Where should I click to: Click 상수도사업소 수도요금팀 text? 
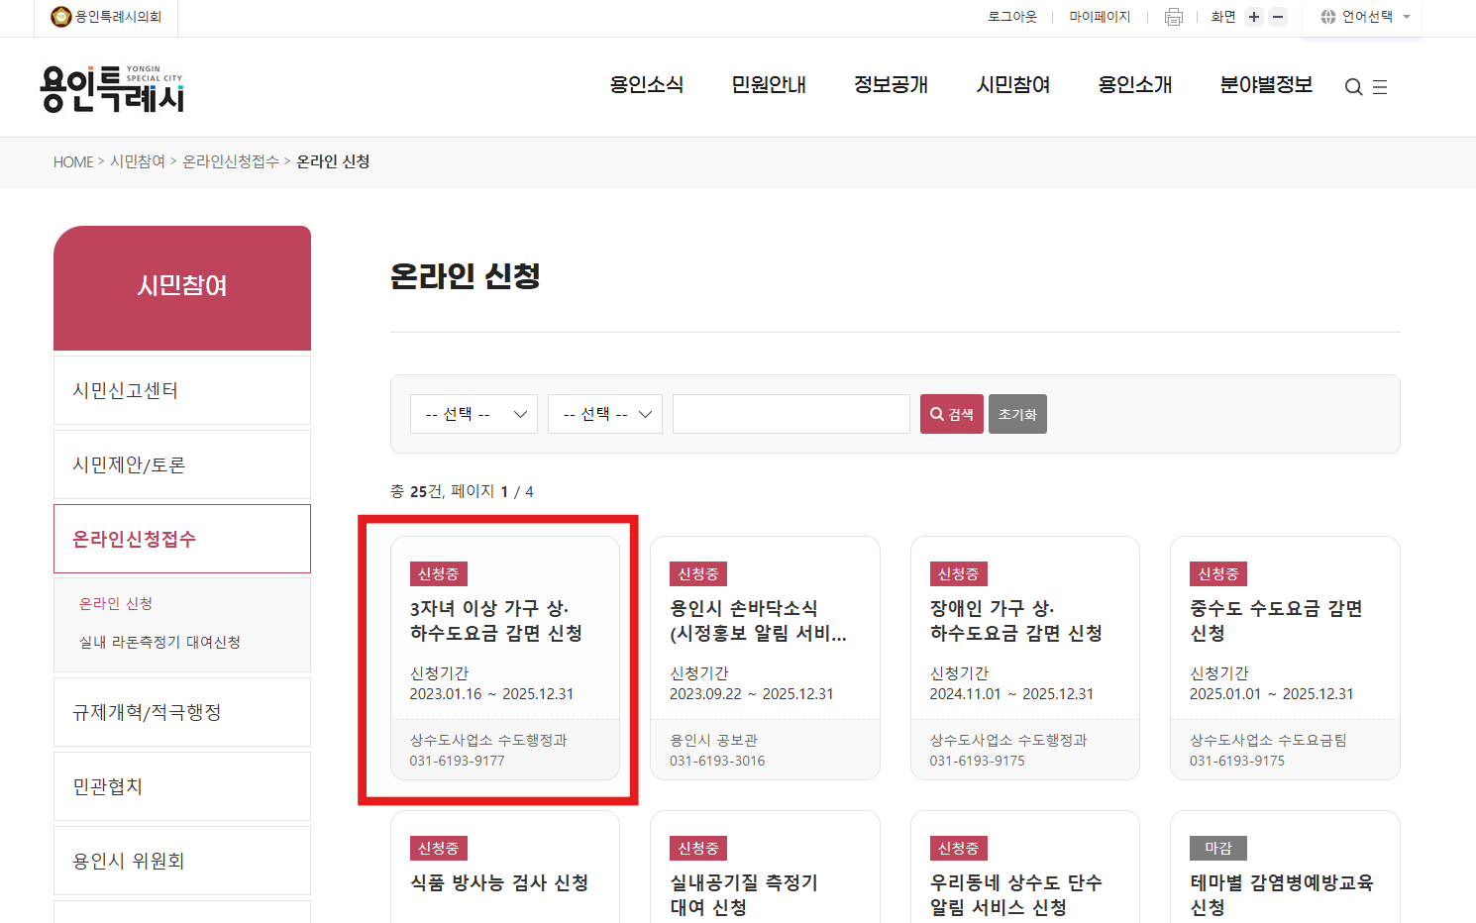(1268, 740)
